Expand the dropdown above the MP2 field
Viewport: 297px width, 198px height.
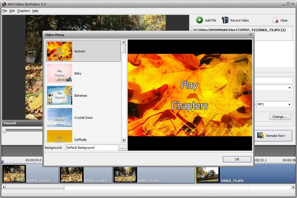coord(289,88)
